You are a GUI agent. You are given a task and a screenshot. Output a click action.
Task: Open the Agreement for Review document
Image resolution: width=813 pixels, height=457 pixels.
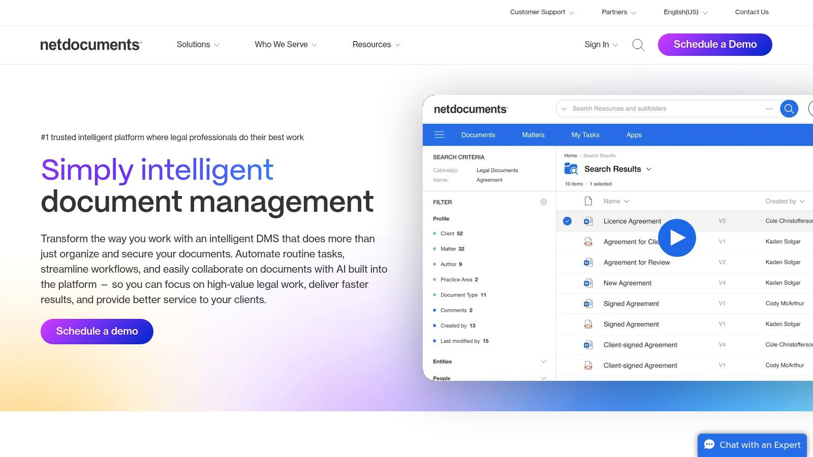[637, 263]
